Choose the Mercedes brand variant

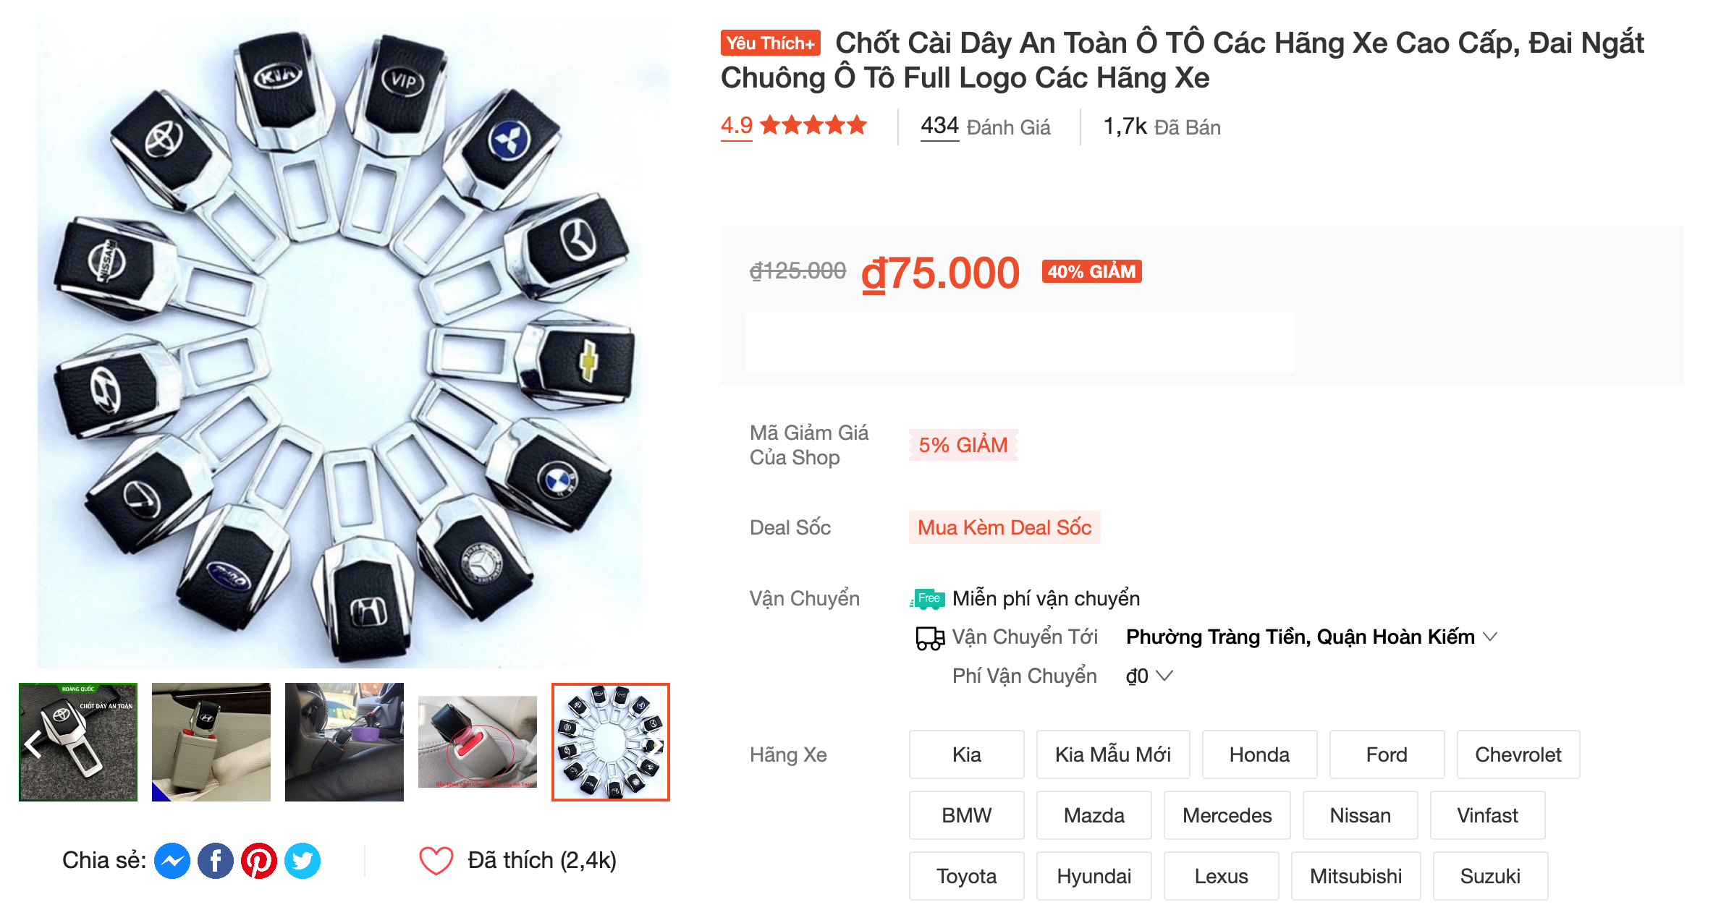(1227, 815)
